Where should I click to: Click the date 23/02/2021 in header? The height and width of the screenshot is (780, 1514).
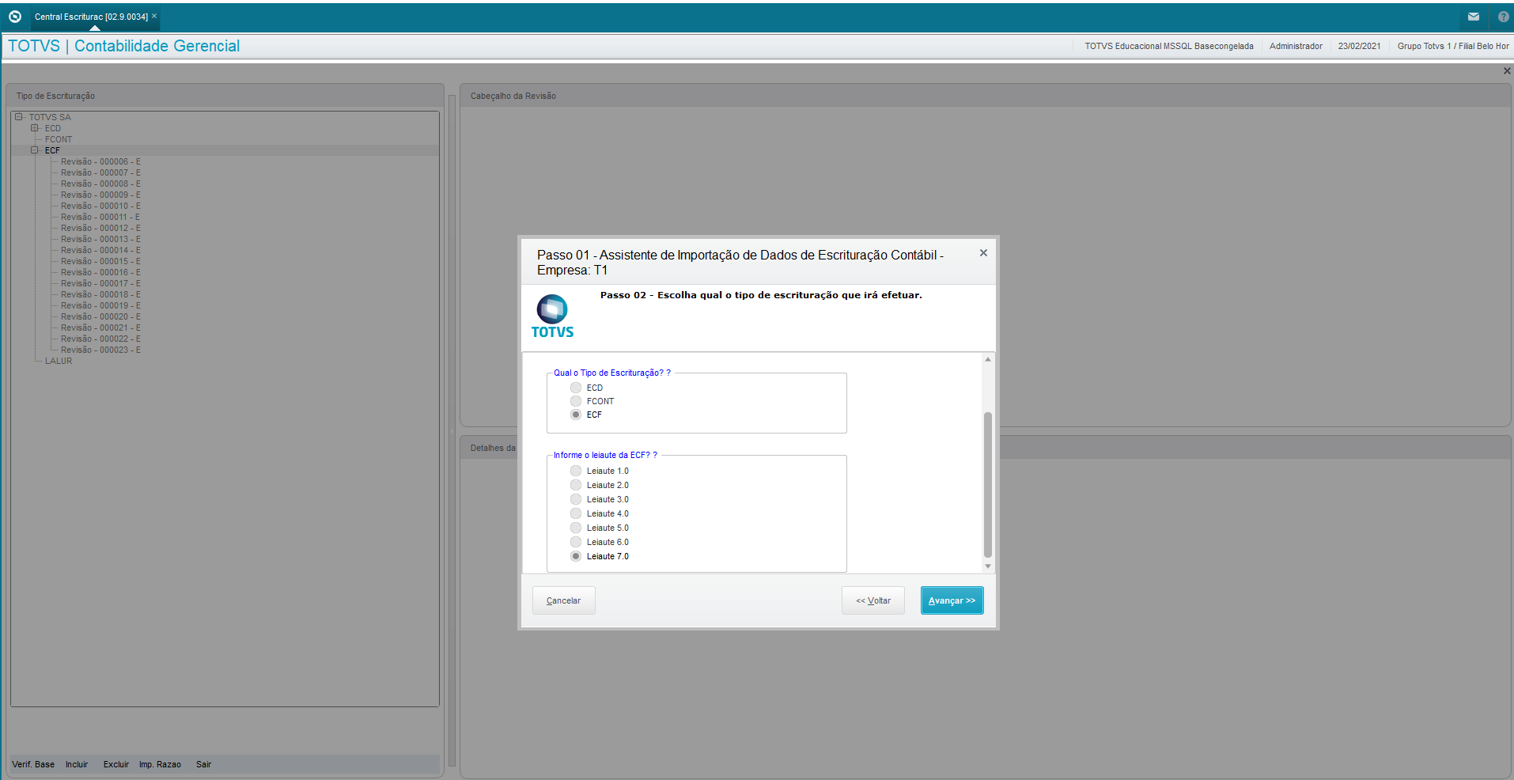pos(1360,46)
